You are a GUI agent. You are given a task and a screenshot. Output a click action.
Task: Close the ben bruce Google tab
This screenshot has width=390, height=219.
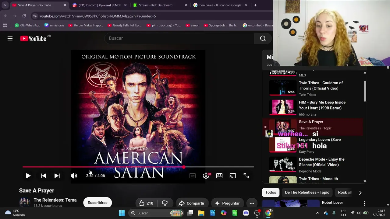click(246, 5)
